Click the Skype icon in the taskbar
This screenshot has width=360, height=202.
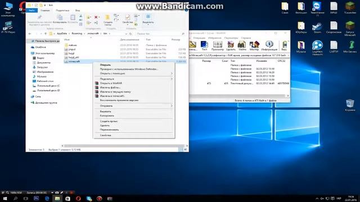click(x=89, y=198)
